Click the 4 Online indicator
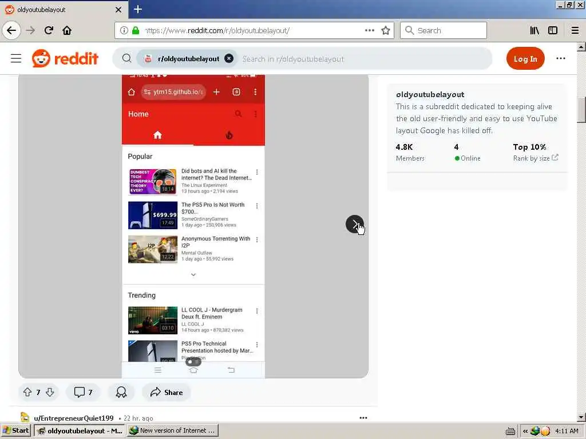This screenshot has width=586, height=439. [x=467, y=152]
